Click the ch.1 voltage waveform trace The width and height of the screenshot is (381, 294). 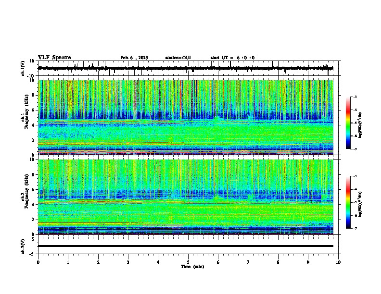coord(186,68)
